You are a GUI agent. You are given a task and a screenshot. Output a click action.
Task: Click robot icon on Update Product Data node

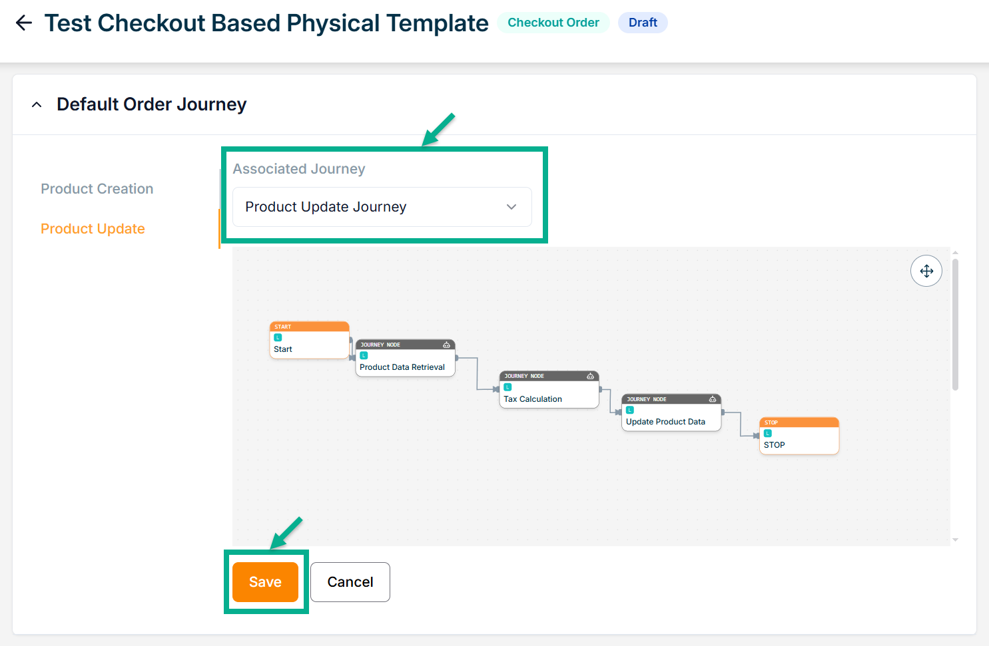pos(713,399)
